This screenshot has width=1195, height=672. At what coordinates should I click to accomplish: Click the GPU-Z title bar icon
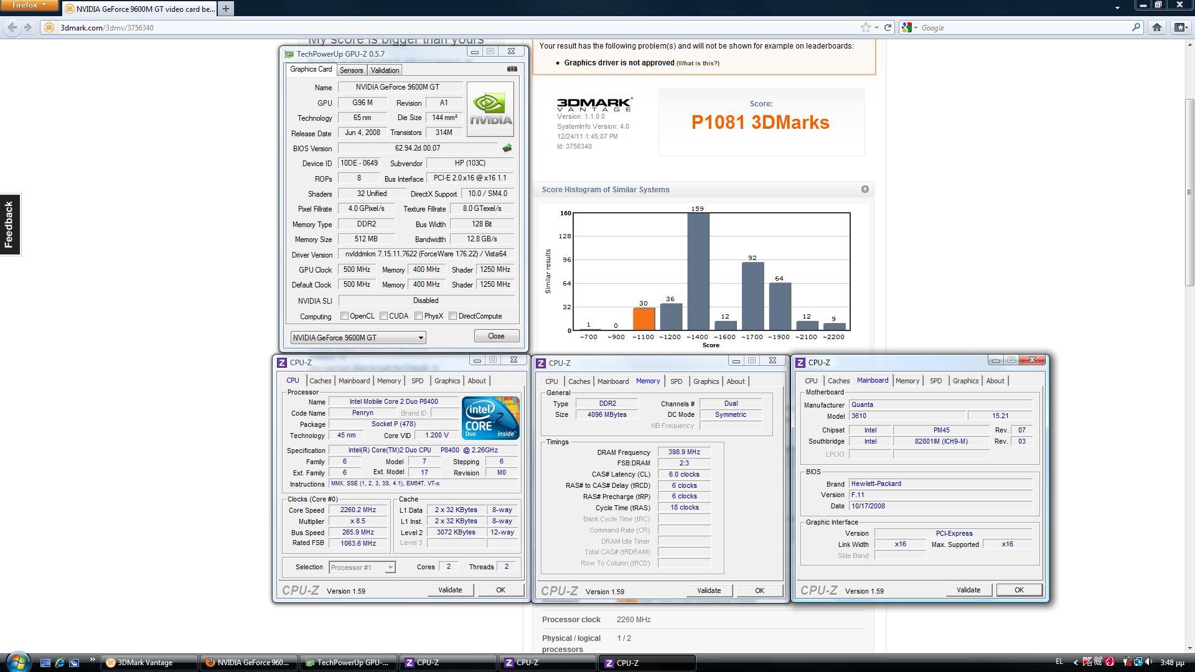[289, 54]
